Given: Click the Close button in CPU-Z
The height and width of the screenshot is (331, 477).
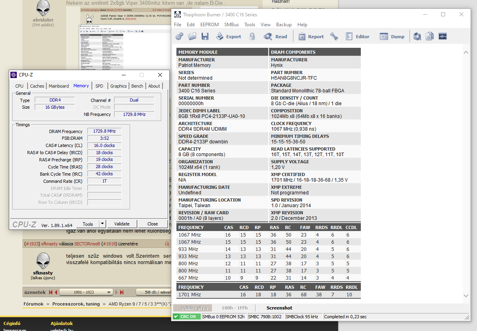Looking at the screenshot, I should pyautogui.click(x=152, y=224).
